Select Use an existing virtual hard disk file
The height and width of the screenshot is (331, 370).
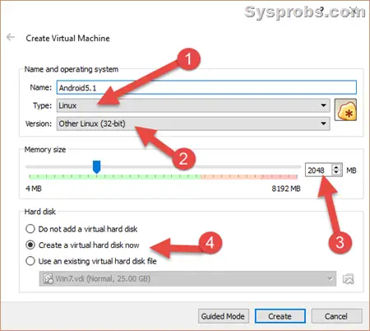(x=91, y=261)
